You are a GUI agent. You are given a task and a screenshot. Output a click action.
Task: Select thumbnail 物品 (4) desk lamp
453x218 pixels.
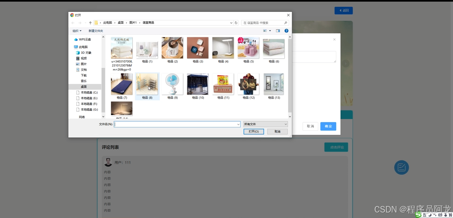[223, 50]
